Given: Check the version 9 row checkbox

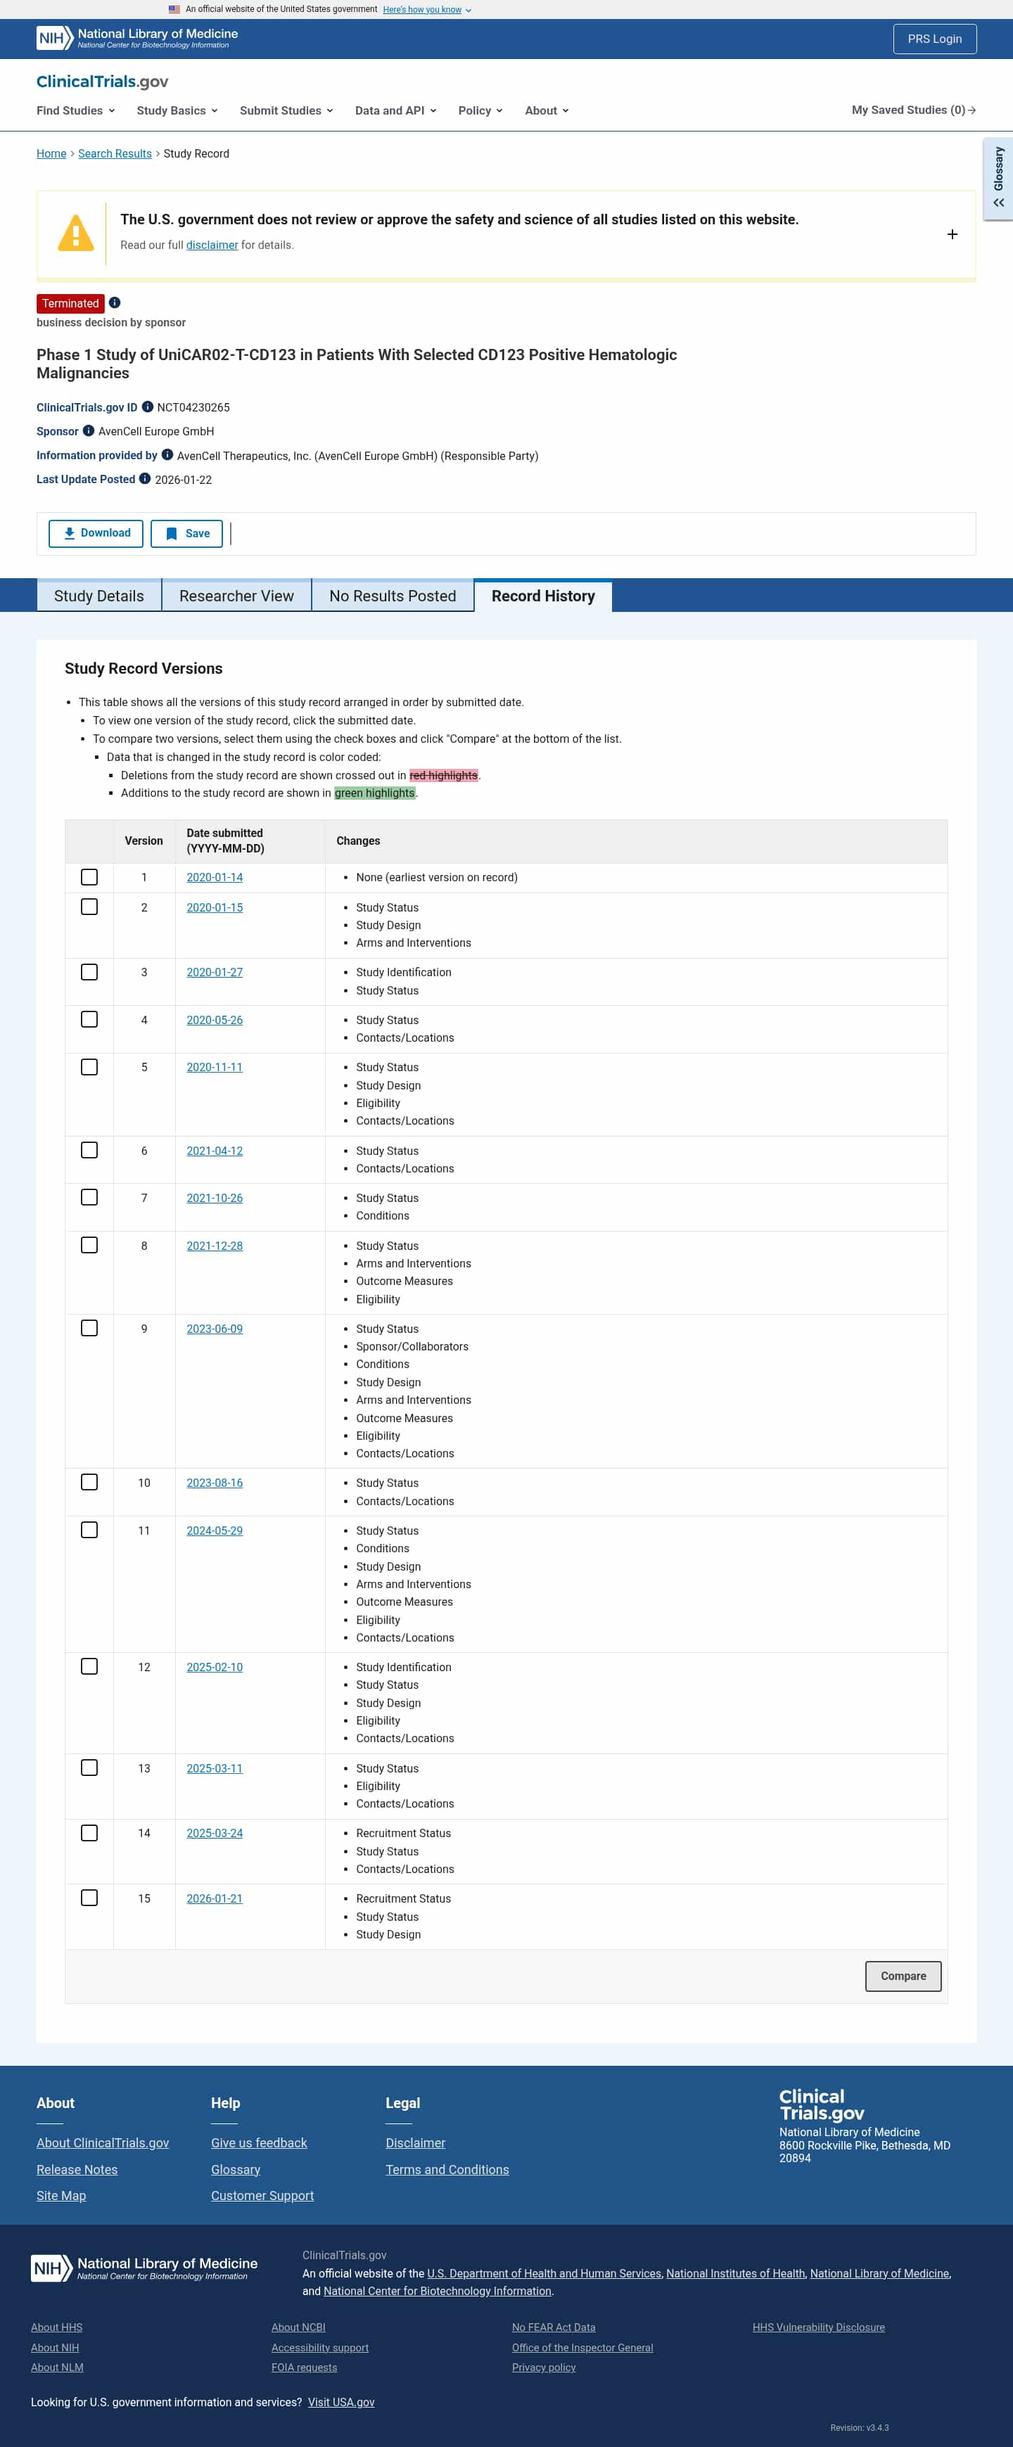Looking at the screenshot, I should [89, 1328].
